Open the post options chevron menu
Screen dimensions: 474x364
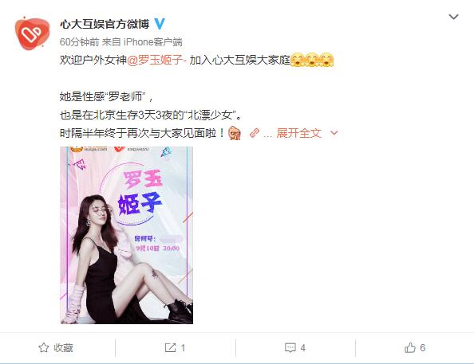click(453, 17)
